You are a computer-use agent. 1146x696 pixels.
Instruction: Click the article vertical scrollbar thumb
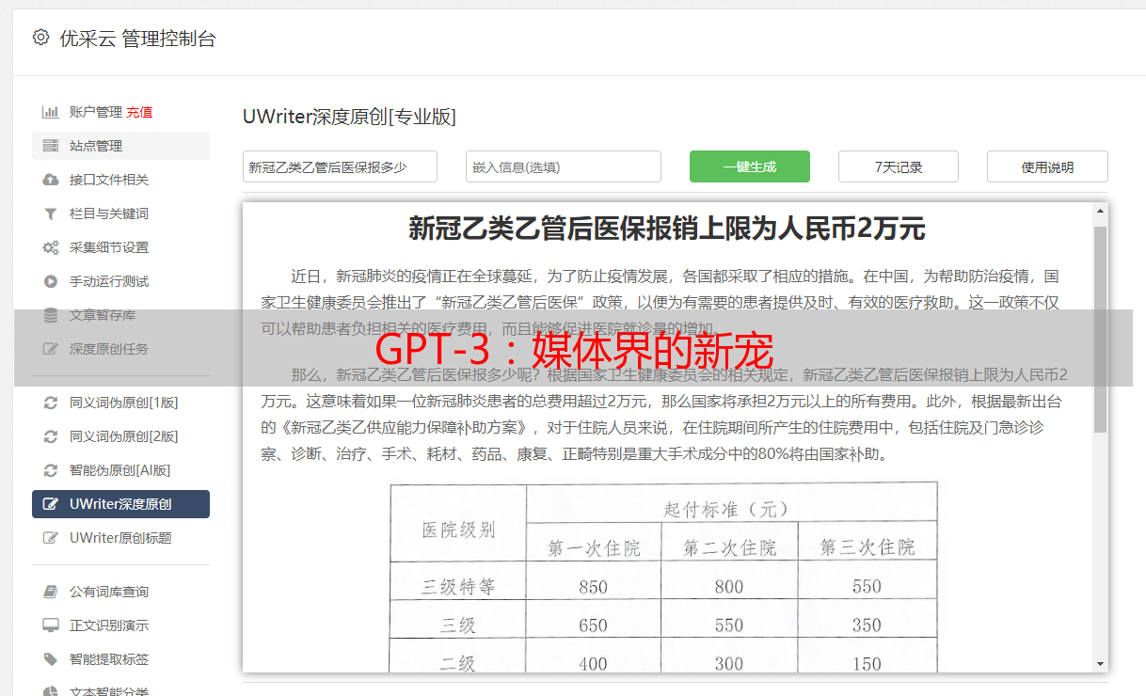1100,329
